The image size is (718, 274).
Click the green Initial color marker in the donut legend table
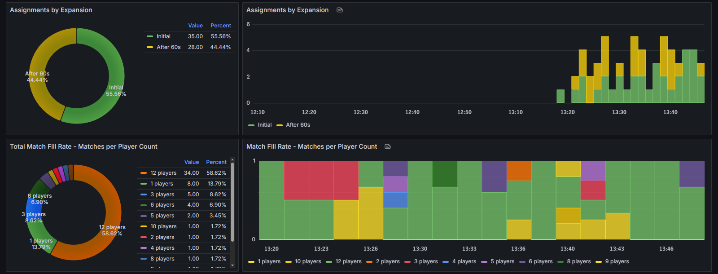click(x=150, y=36)
